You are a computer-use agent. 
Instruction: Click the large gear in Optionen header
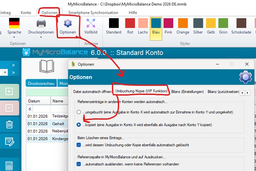[245, 77]
